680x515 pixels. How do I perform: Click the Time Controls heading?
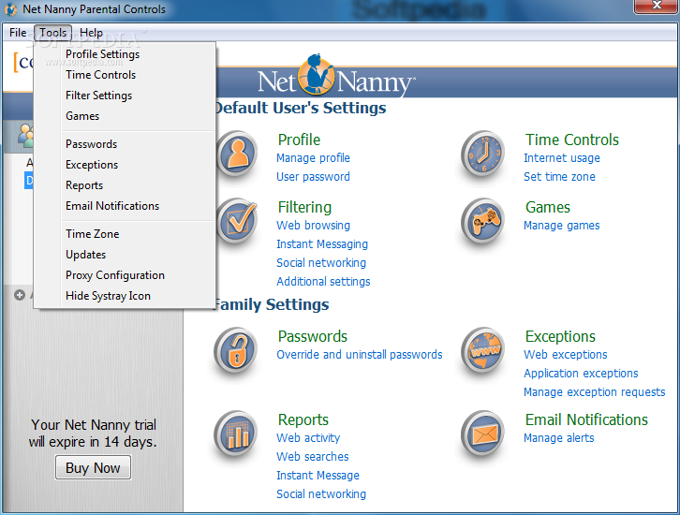(x=572, y=140)
